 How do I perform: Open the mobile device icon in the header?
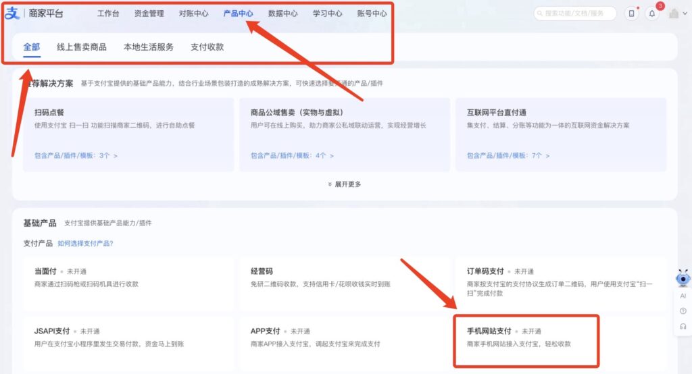click(632, 14)
